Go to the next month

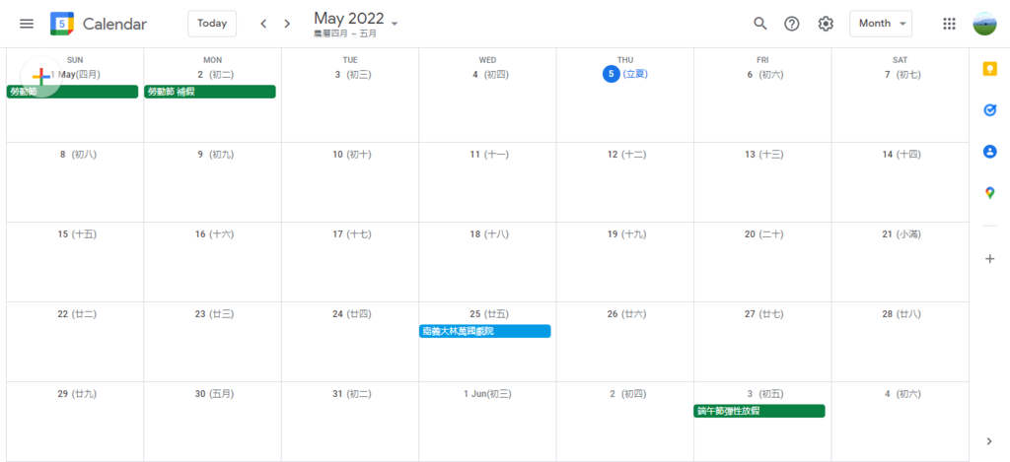[287, 24]
